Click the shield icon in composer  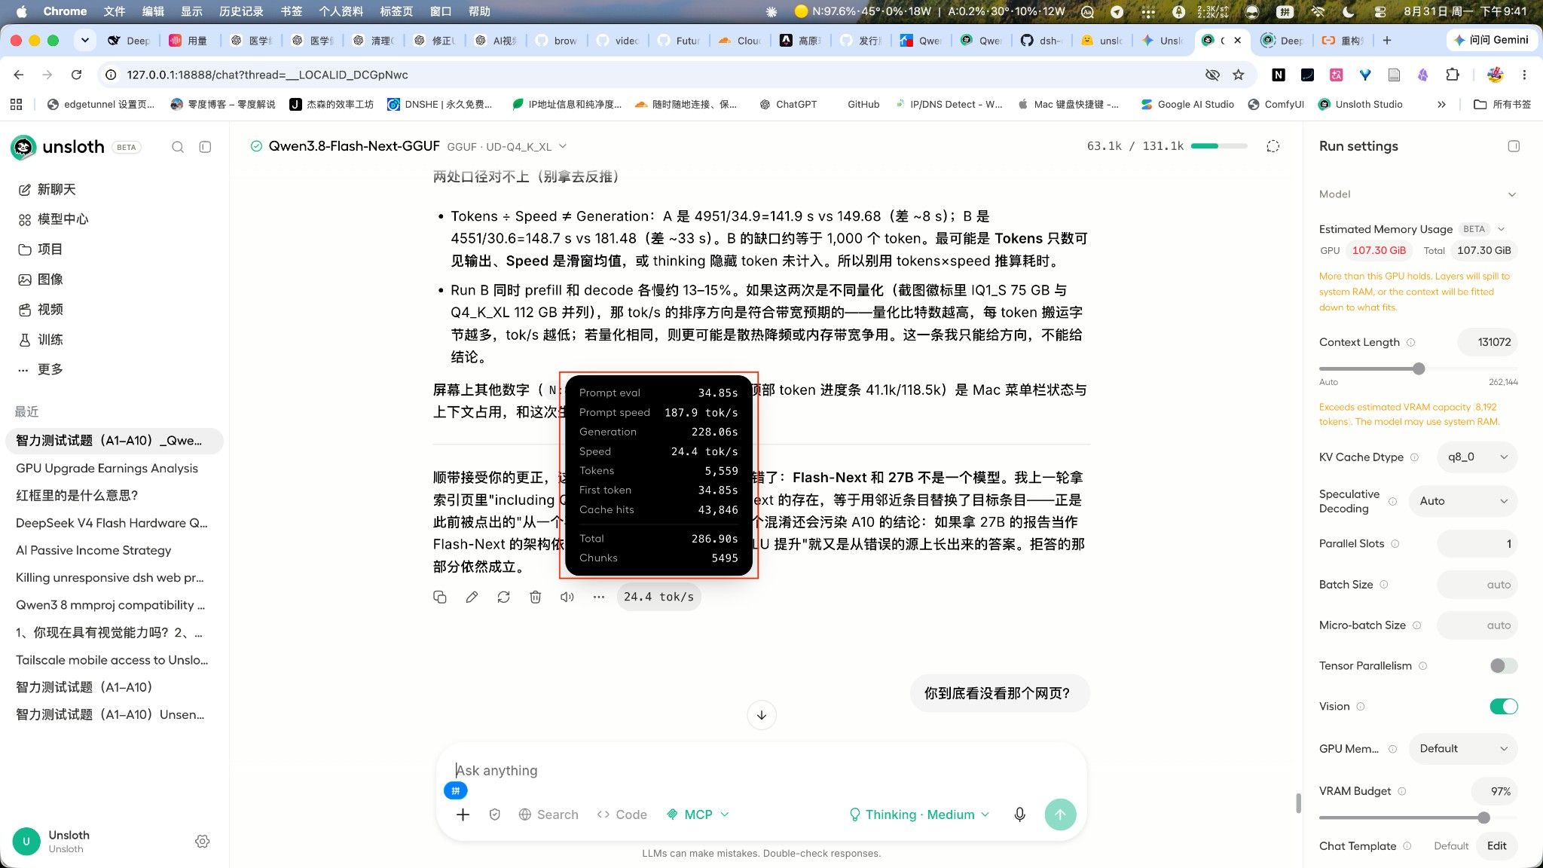(494, 815)
